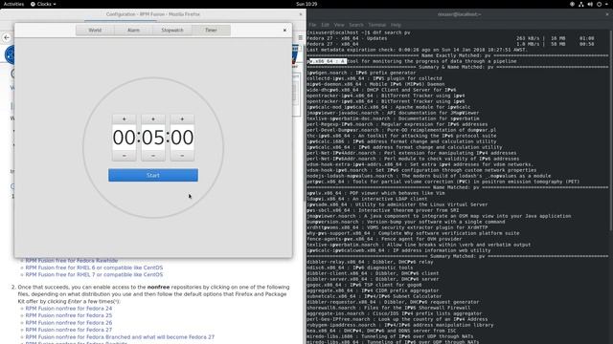Increase timer minutes with plus button
Viewport: 613px width, 344px height.
pos(153,118)
